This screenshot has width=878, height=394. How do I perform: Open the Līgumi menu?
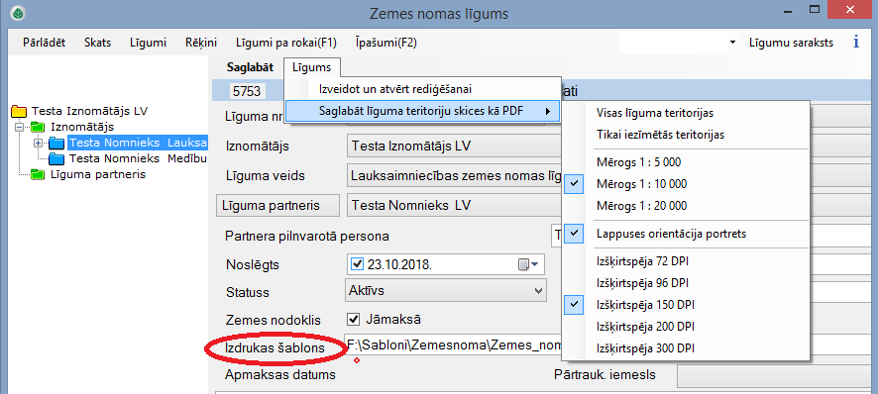coord(148,43)
